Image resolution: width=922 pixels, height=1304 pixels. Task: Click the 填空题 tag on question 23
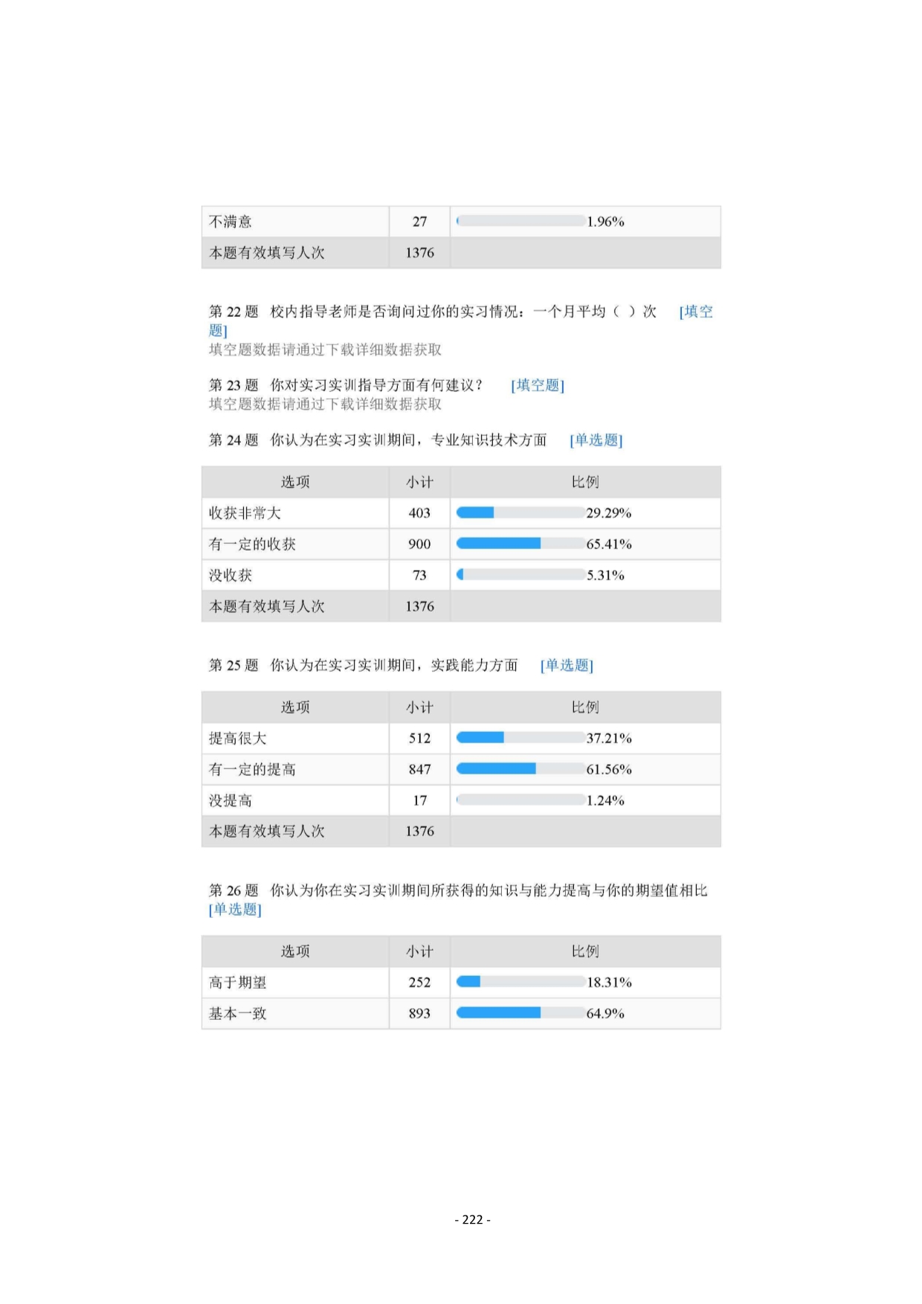click(x=537, y=385)
